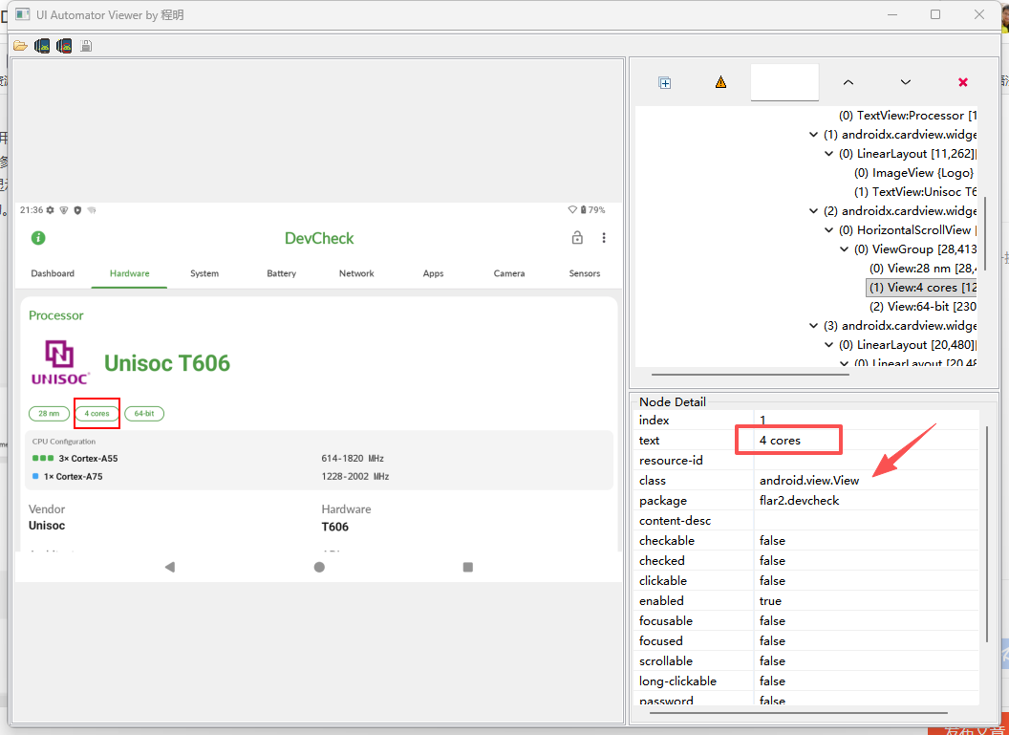
Task: Switch to the Network tab
Action: (356, 273)
